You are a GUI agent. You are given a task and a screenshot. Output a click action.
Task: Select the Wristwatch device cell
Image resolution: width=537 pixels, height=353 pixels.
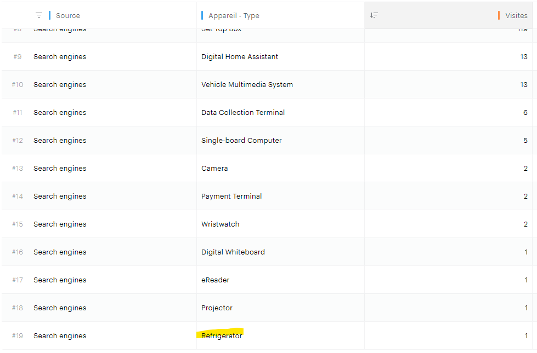[220, 224]
